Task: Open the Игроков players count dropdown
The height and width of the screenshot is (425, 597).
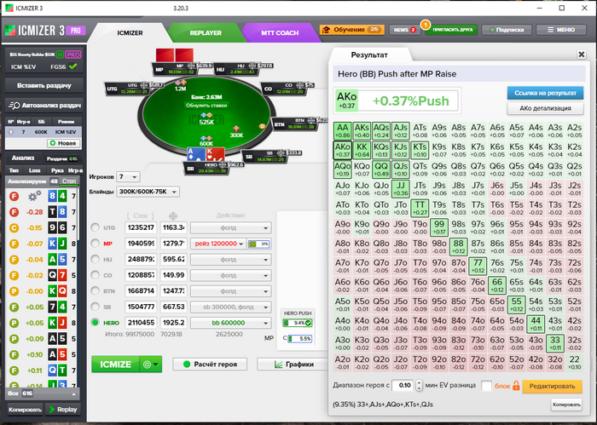Action: click(128, 177)
